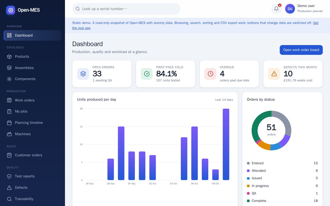The image size is (330, 206).
Task: Click 'Last 14 days' chart label
Action: (x=224, y=100)
